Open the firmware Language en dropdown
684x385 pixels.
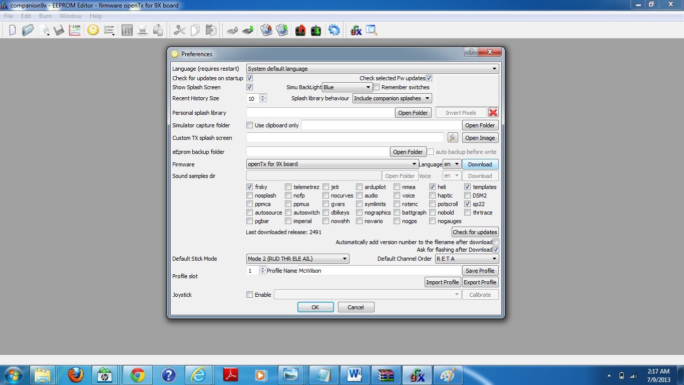tap(452, 164)
